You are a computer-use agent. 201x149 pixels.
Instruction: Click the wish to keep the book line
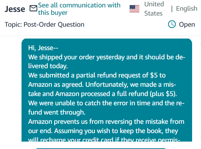click(x=103, y=131)
